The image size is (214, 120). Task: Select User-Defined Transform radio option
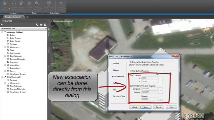pyautogui.click(x=131, y=71)
